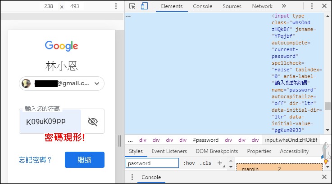The width and height of the screenshot is (332, 184).
Task: Click the Google logo
Action: tap(62, 46)
